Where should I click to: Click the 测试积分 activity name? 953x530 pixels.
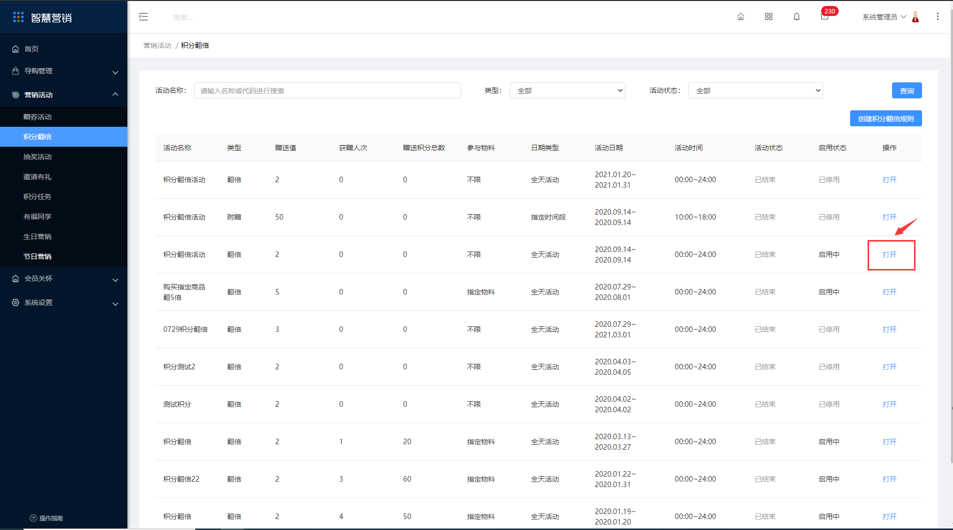pos(177,404)
